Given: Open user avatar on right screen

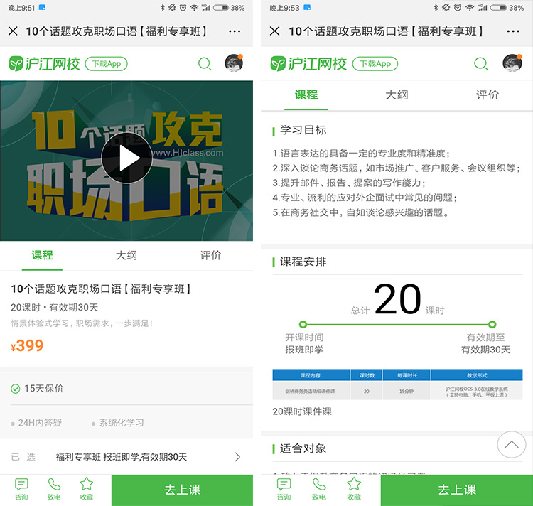Looking at the screenshot, I should point(512,63).
